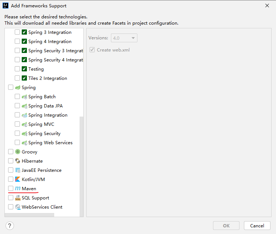Click the vertical scrollbar of technologies list
The image size is (276, 234).
81,167
